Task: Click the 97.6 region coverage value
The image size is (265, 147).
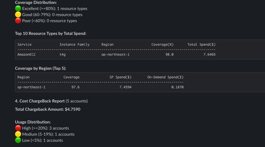Action: pos(75,87)
